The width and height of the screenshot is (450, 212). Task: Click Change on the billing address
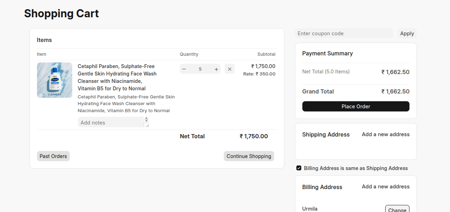click(x=397, y=210)
